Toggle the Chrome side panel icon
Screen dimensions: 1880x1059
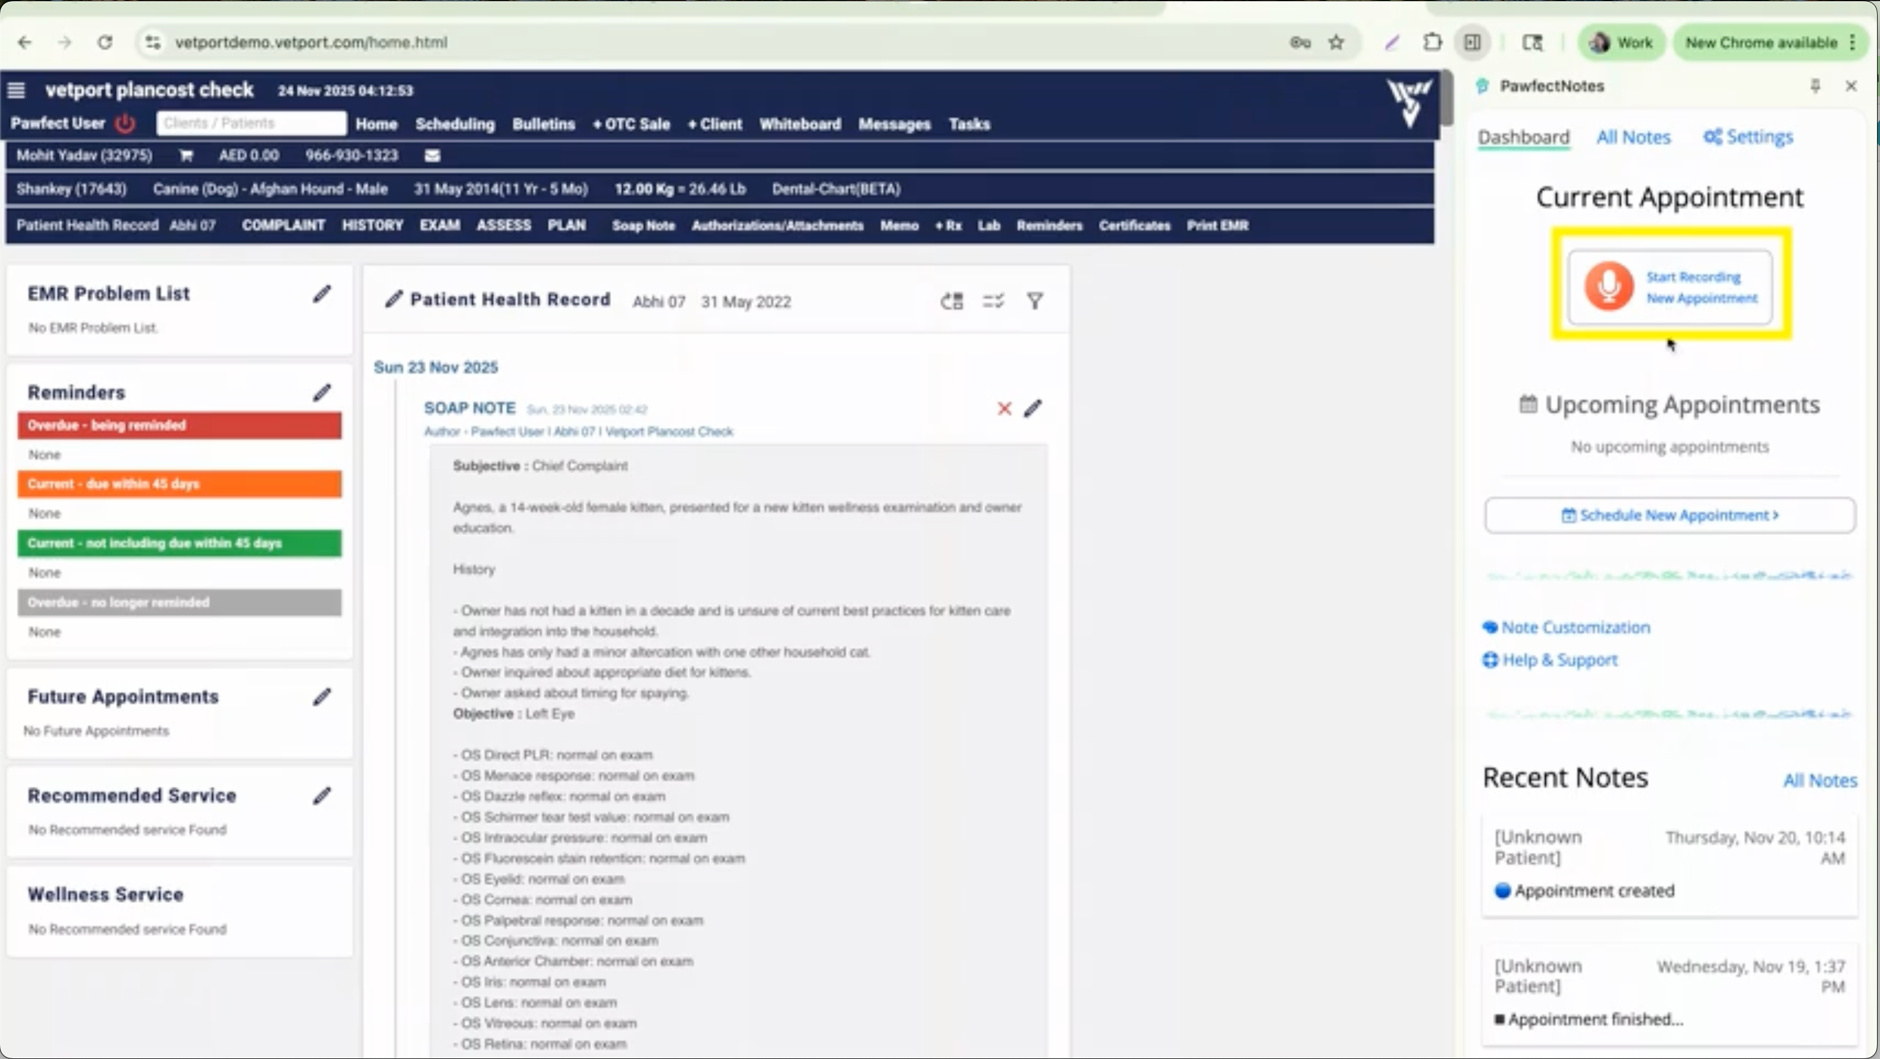[1472, 42]
